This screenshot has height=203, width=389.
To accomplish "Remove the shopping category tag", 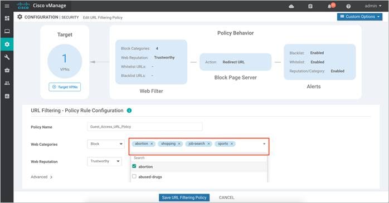I will 179,144.
